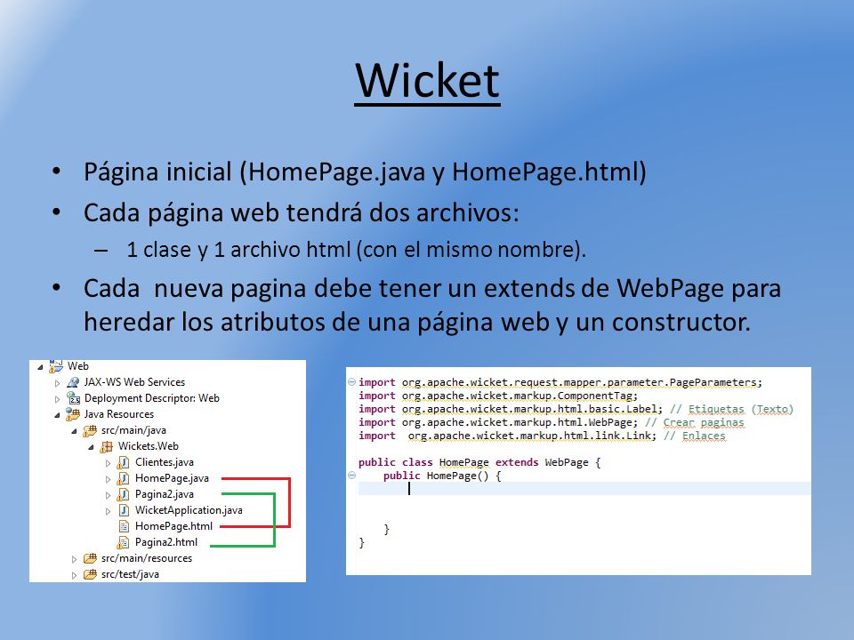Image resolution: width=854 pixels, height=640 pixels.
Task: Click the src/test/java folder icon
Action: 90,574
